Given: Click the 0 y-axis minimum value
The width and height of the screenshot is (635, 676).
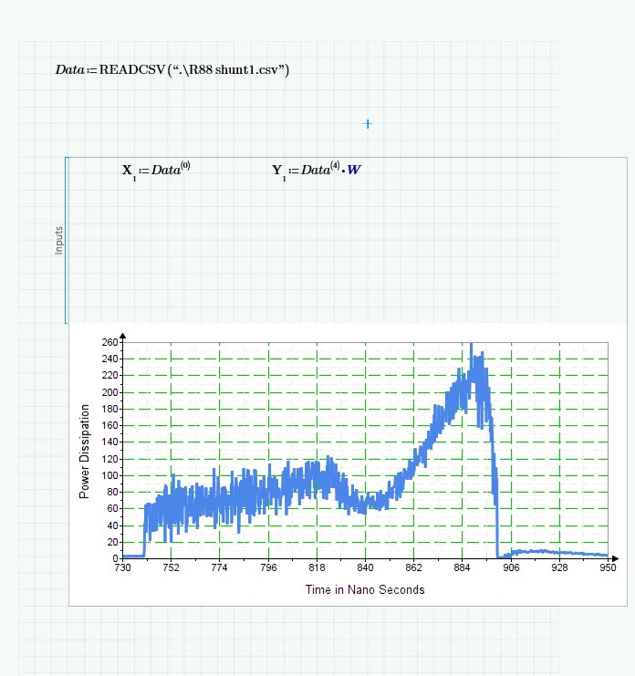Looking at the screenshot, I should pos(115,558).
